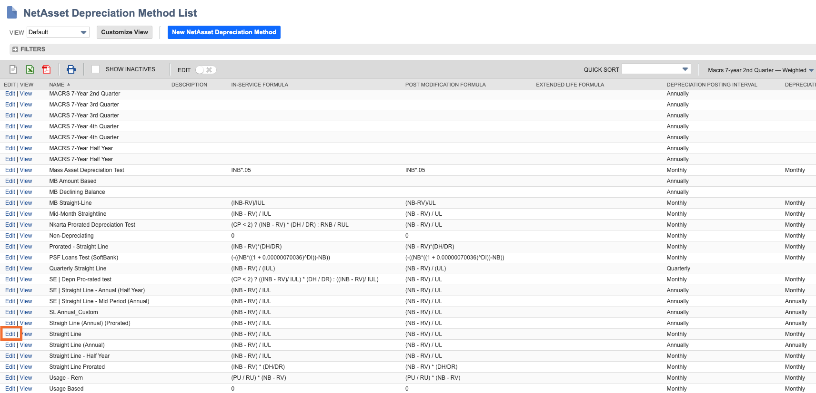
Task: Select 'INB*.05' in-service formula cell
Action: click(241, 170)
